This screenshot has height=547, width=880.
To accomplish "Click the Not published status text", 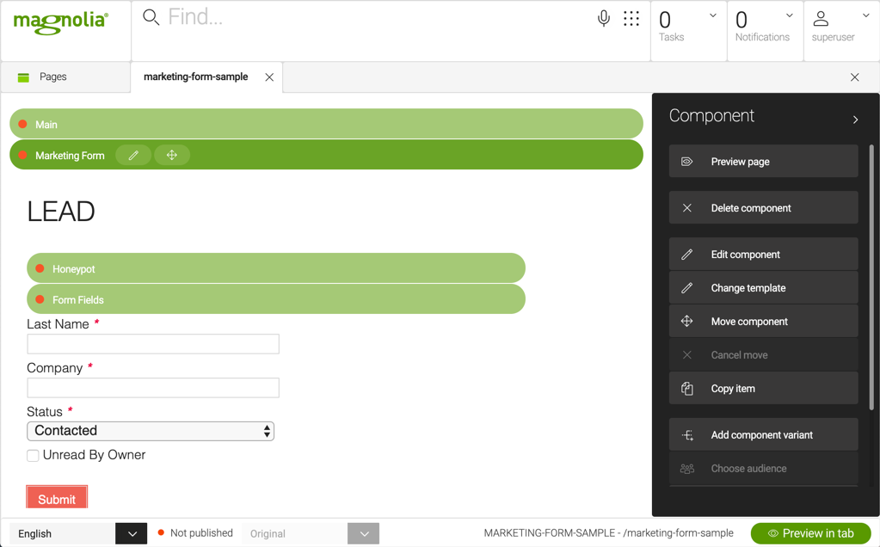I will 201,533.
